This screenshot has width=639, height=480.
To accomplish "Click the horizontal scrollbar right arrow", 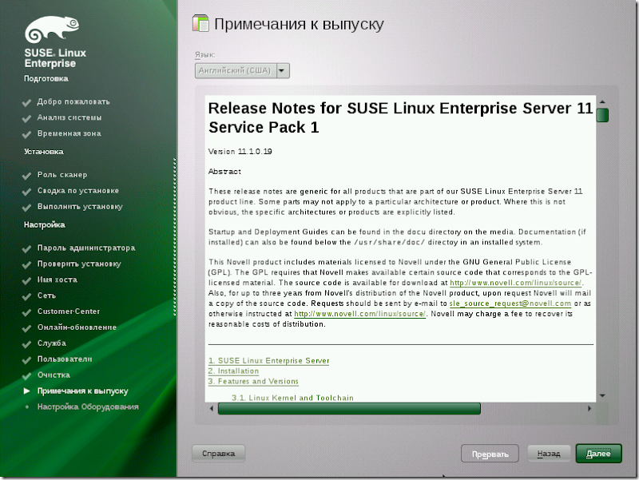I will [589, 408].
